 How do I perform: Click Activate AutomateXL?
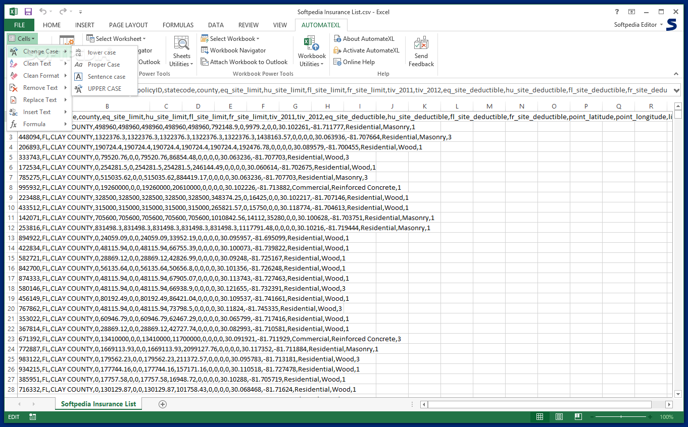[366, 50]
